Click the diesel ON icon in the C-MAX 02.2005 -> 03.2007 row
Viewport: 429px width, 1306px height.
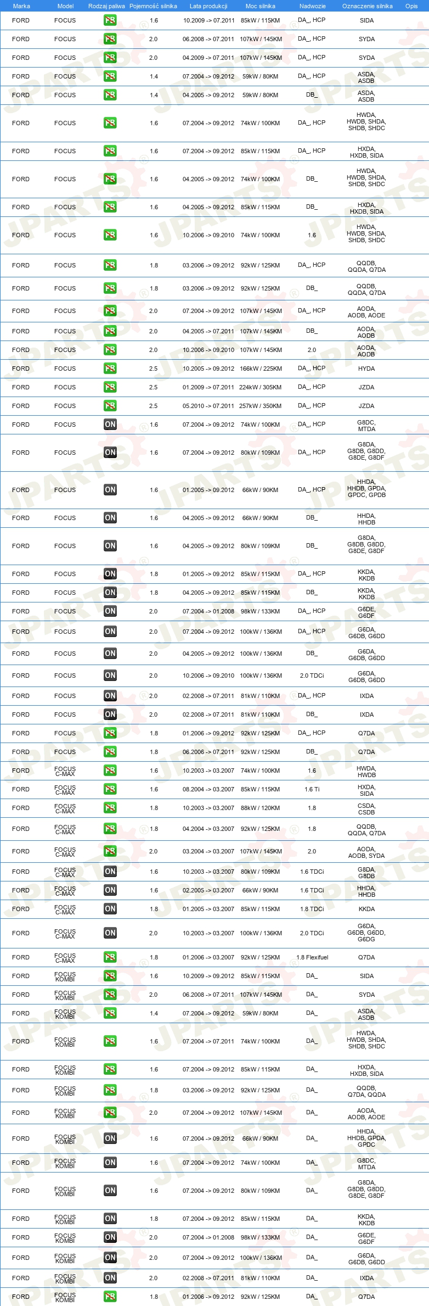110,890
